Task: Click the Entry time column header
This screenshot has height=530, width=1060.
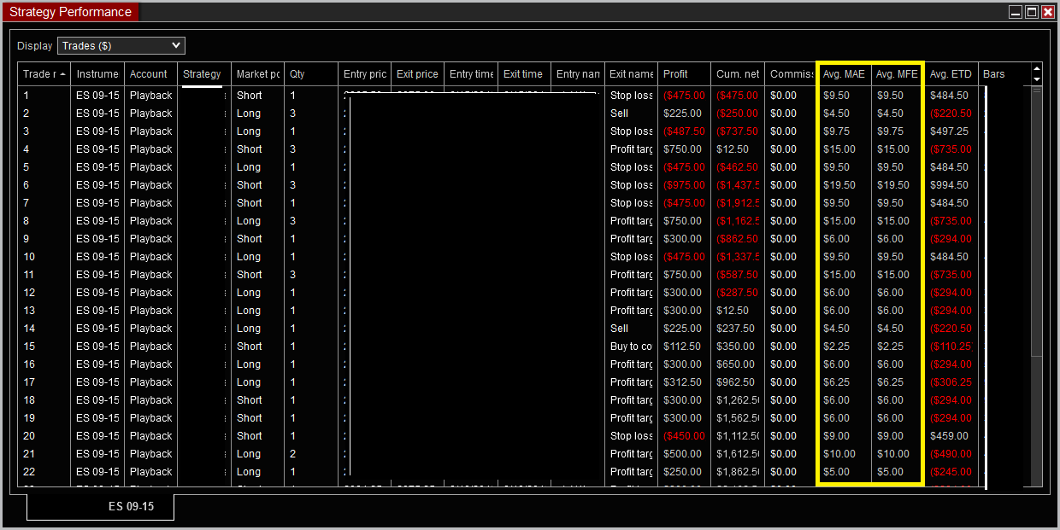Action: (x=471, y=74)
